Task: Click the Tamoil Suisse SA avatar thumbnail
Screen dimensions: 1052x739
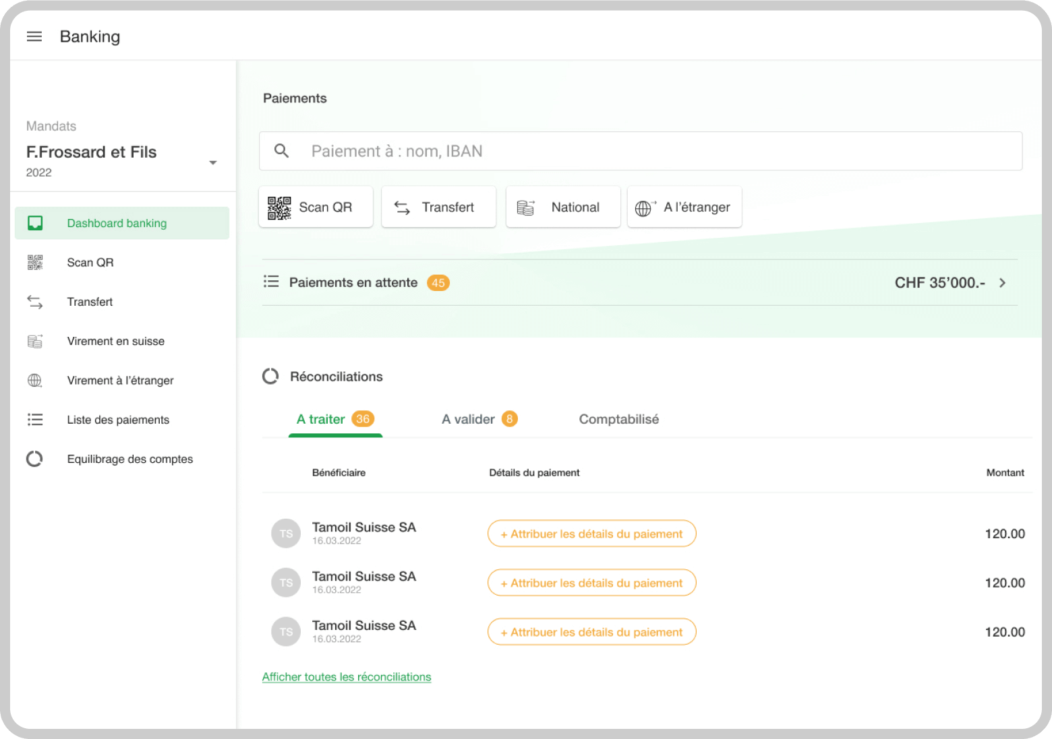Action: click(286, 534)
